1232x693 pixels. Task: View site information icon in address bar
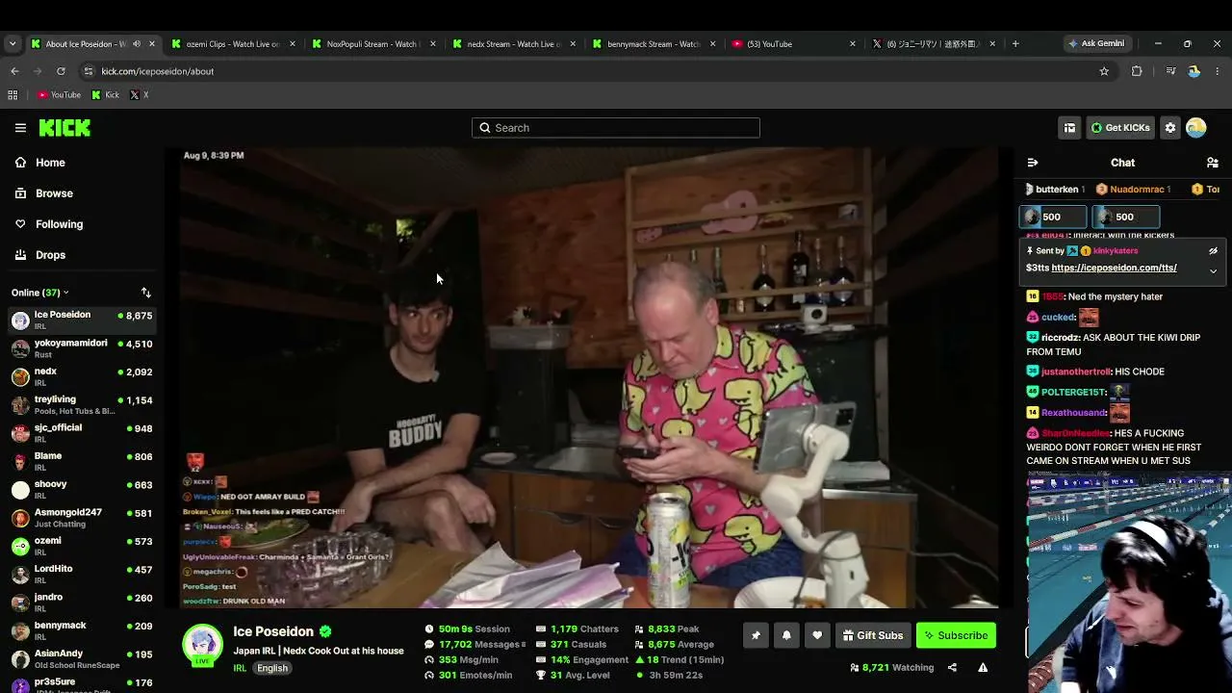[89, 71]
